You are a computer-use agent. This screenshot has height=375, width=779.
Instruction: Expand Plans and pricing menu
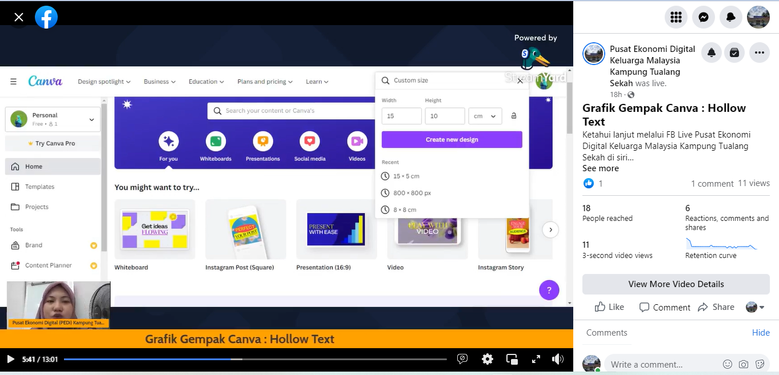(265, 82)
